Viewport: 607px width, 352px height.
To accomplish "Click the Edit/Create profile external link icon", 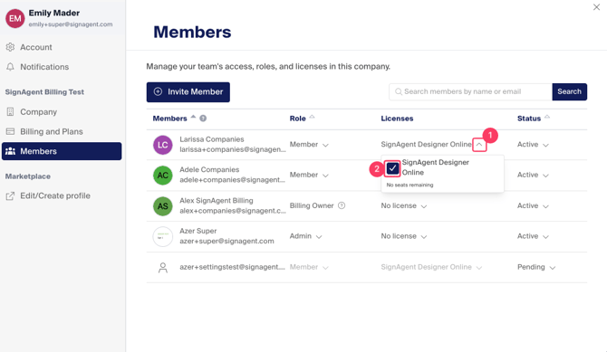I will (x=11, y=196).
